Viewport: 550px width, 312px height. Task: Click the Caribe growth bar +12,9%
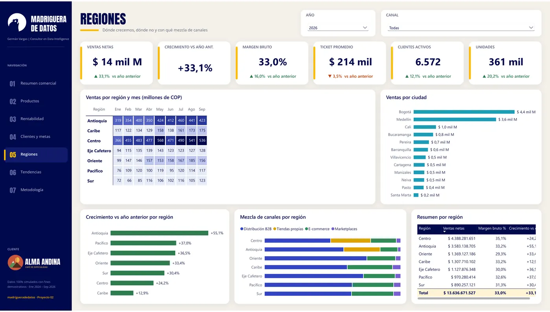(122, 293)
